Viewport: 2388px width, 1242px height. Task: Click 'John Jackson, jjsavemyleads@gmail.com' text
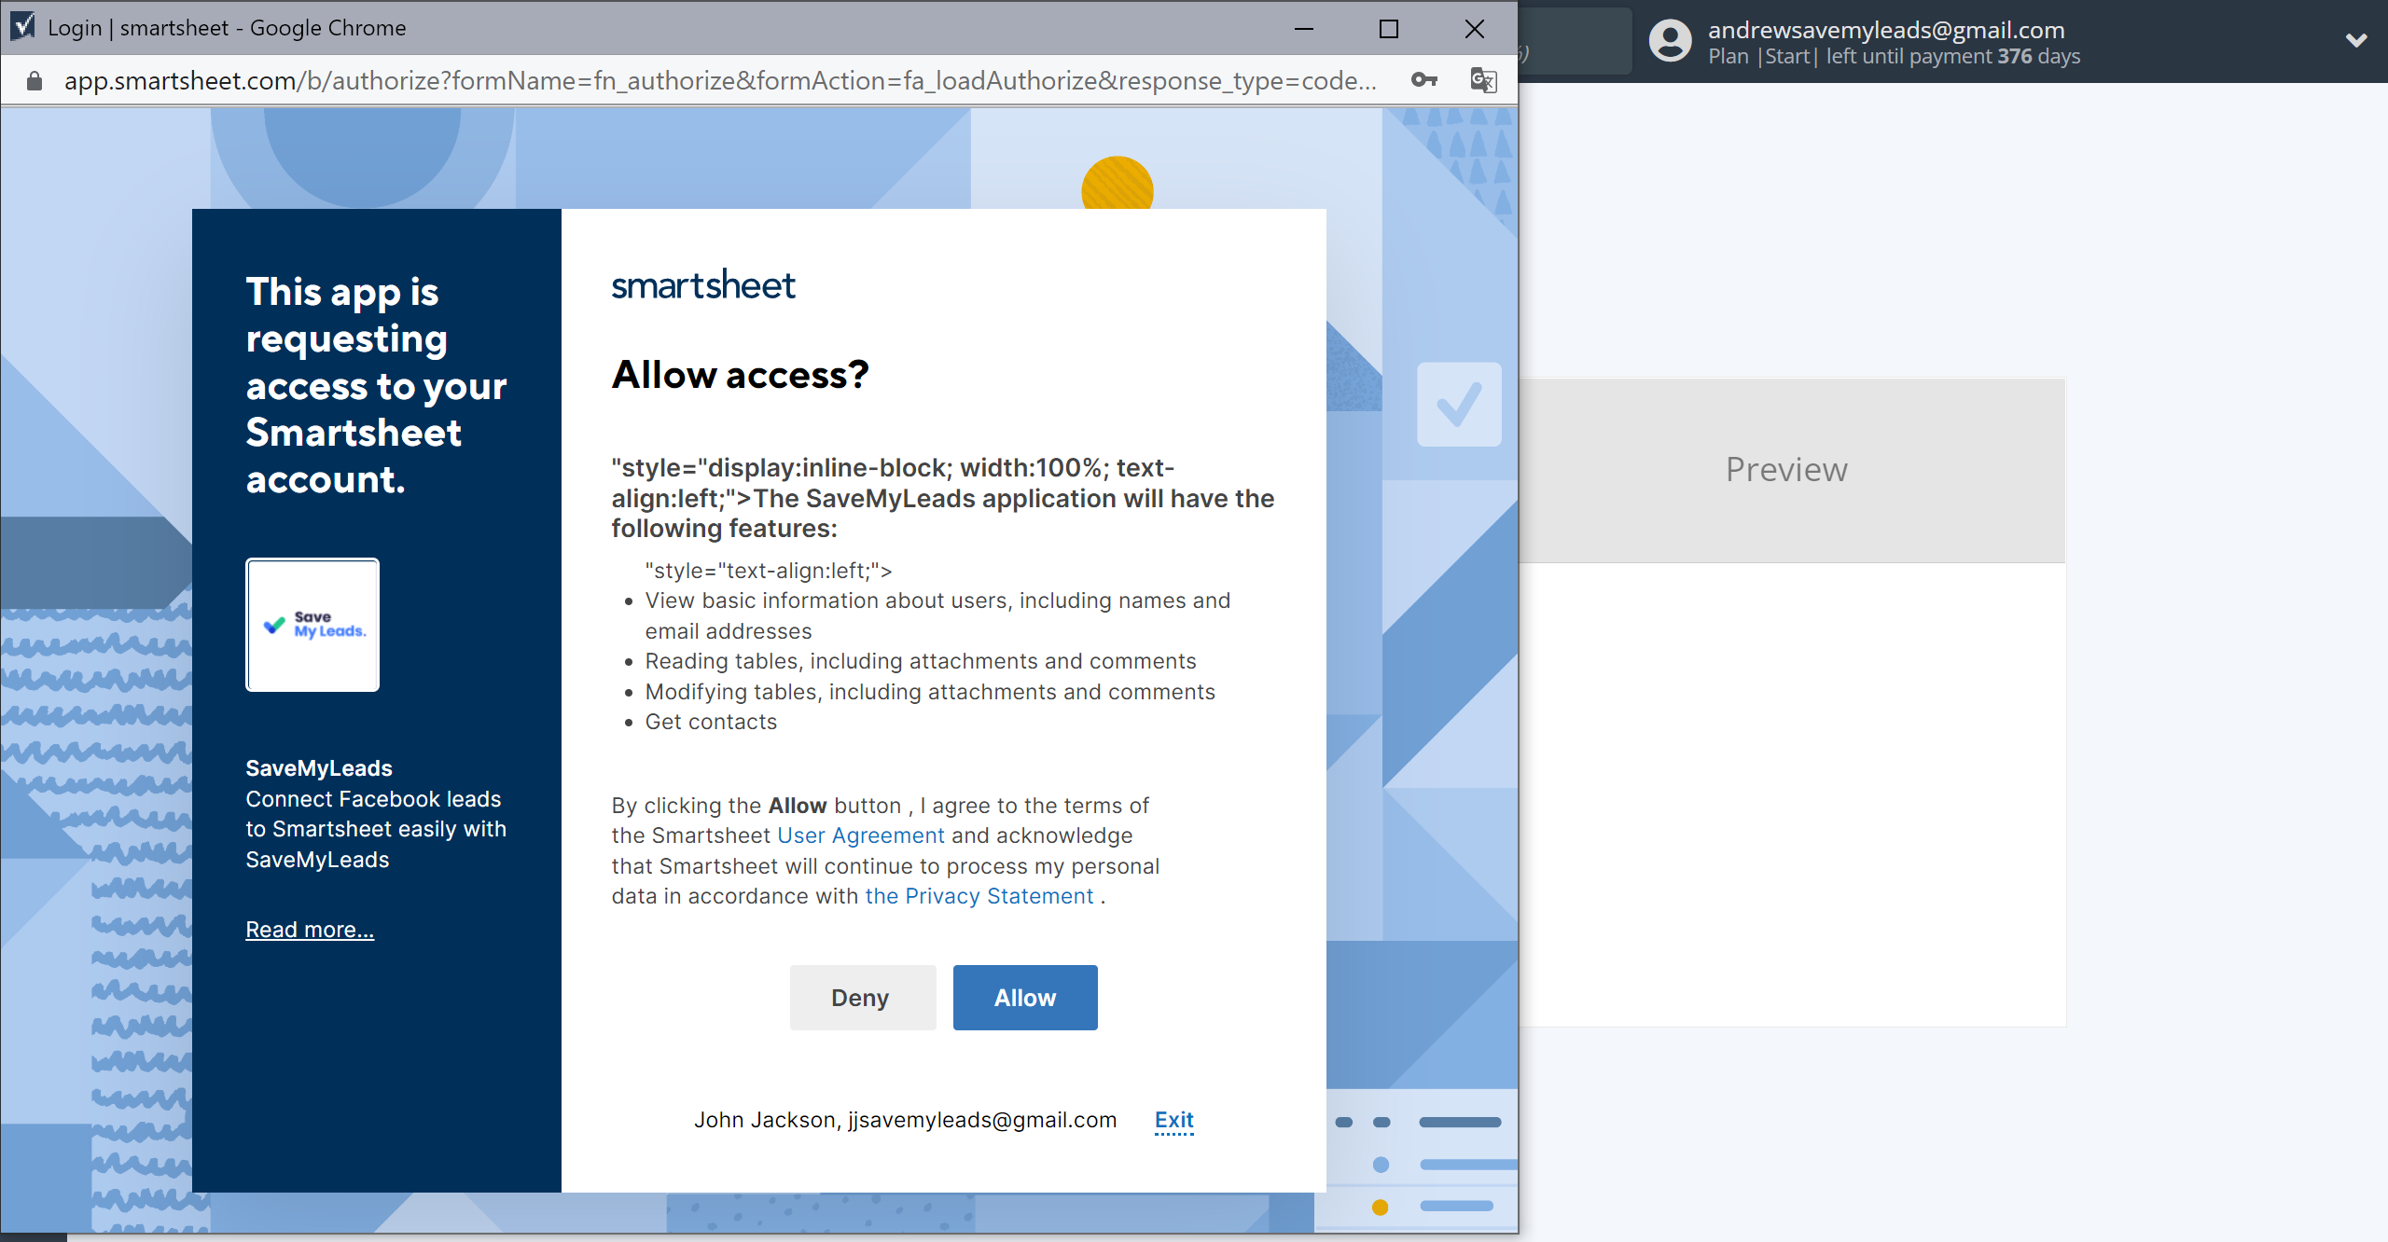pyautogui.click(x=905, y=1120)
